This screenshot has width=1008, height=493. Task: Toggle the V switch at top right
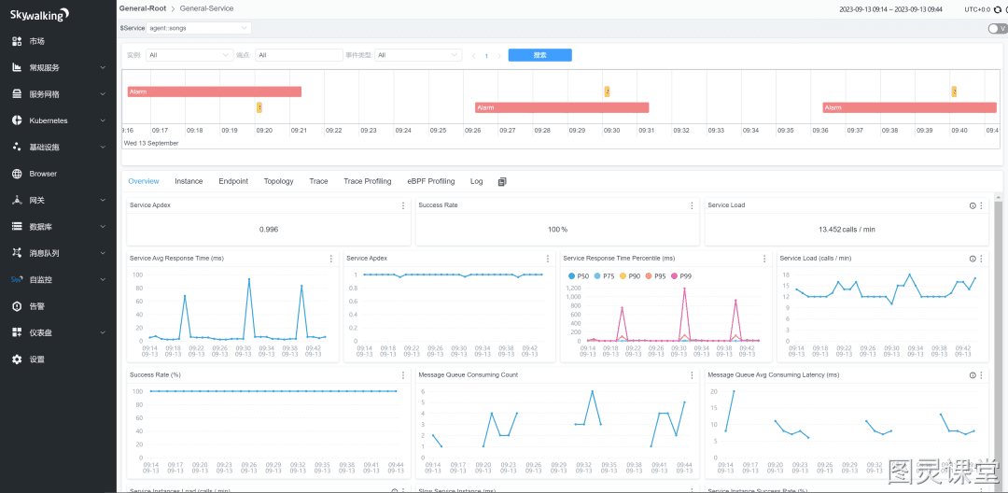997,28
